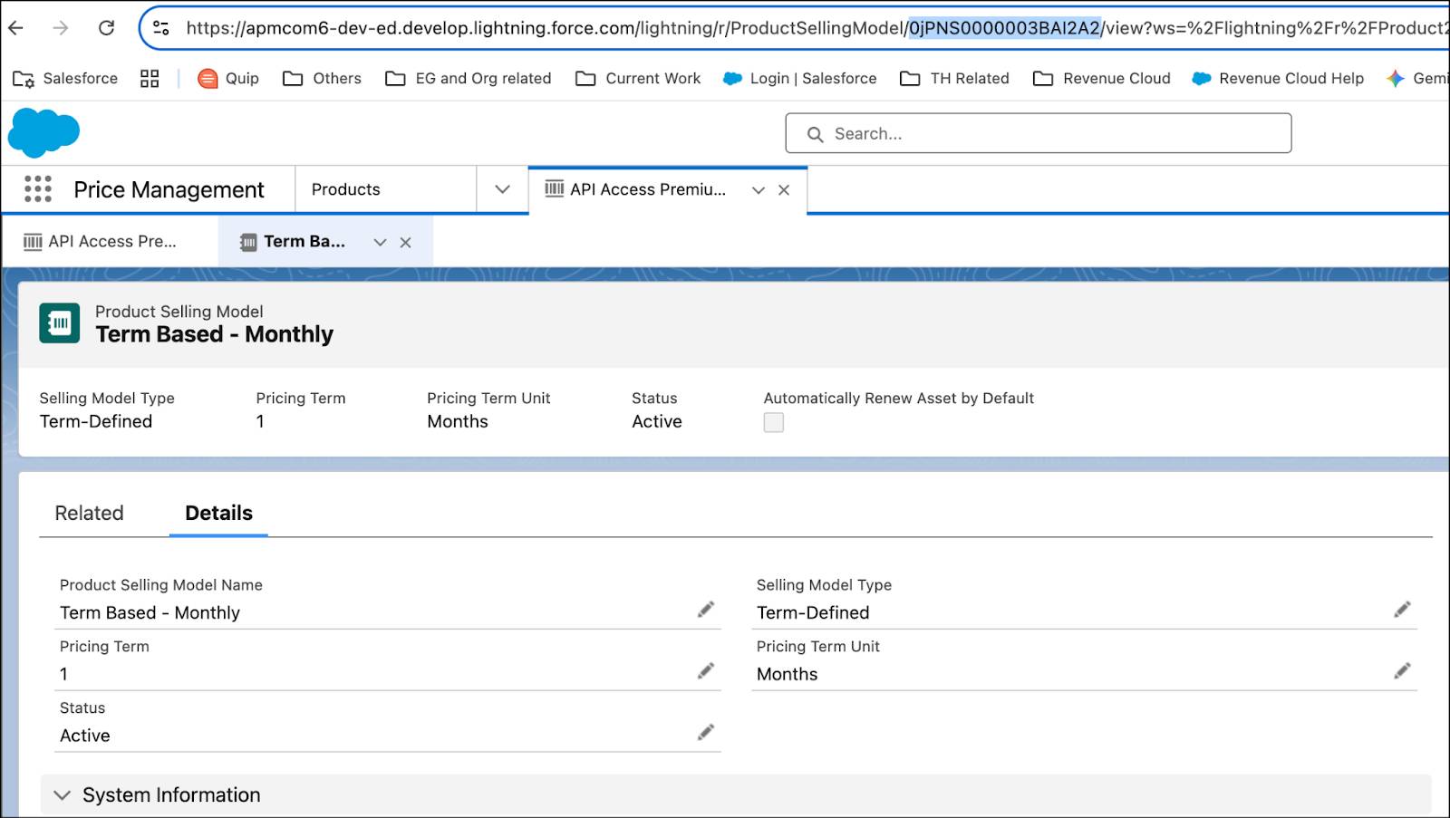Image resolution: width=1450 pixels, height=818 pixels.
Task: Open Others bookmark folder
Action: (x=322, y=79)
